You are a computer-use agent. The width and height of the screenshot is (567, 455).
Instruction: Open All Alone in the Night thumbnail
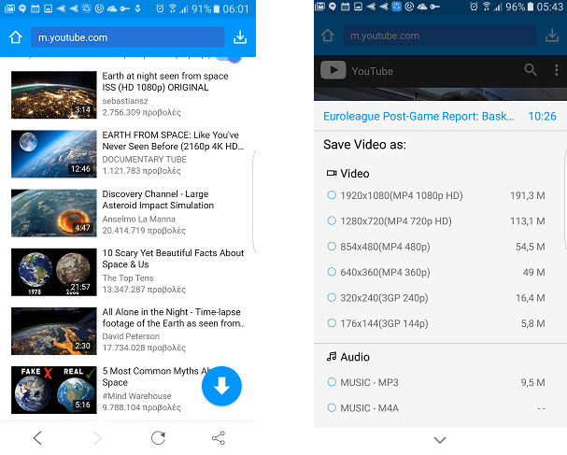54,331
